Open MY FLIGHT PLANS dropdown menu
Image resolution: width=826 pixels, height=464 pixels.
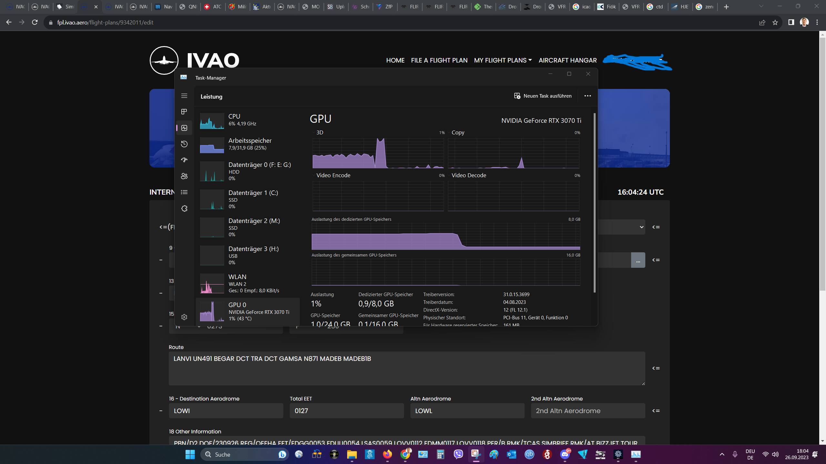pos(503,60)
